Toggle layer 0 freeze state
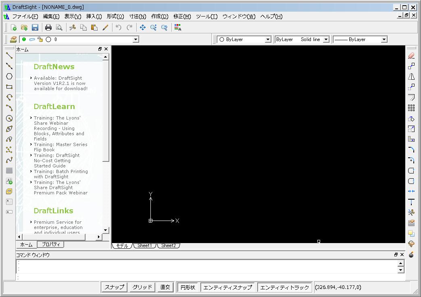Screen dimensions: 421x297 (32, 39)
